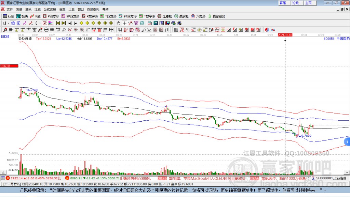Select the crosshair cursor tool
The width and height of the screenshot is (350, 197).
[x=124, y=23]
